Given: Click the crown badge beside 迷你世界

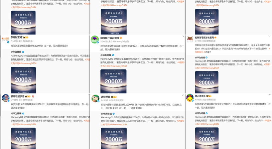Looking at the screenshot, I should coord(114,97).
